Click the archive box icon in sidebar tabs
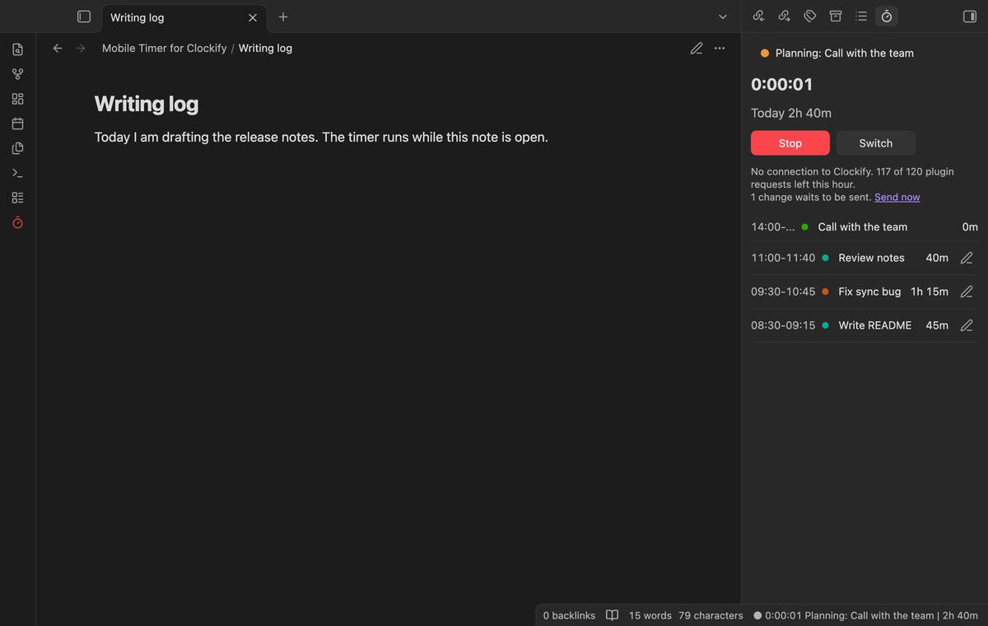 click(836, 16)
